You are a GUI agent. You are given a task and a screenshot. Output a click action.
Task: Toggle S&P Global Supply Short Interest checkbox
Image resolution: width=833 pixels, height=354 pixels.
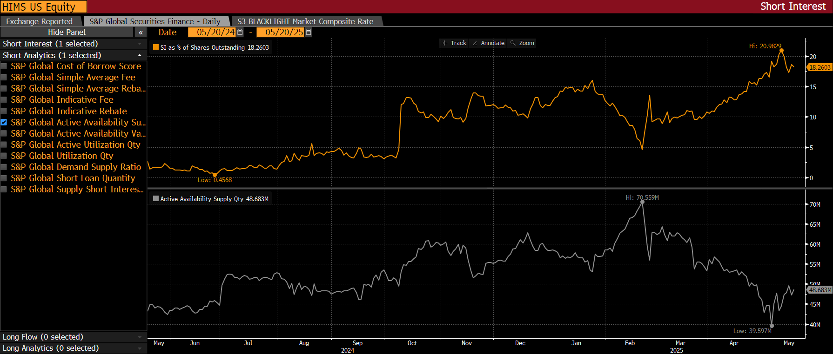[4, 190]
